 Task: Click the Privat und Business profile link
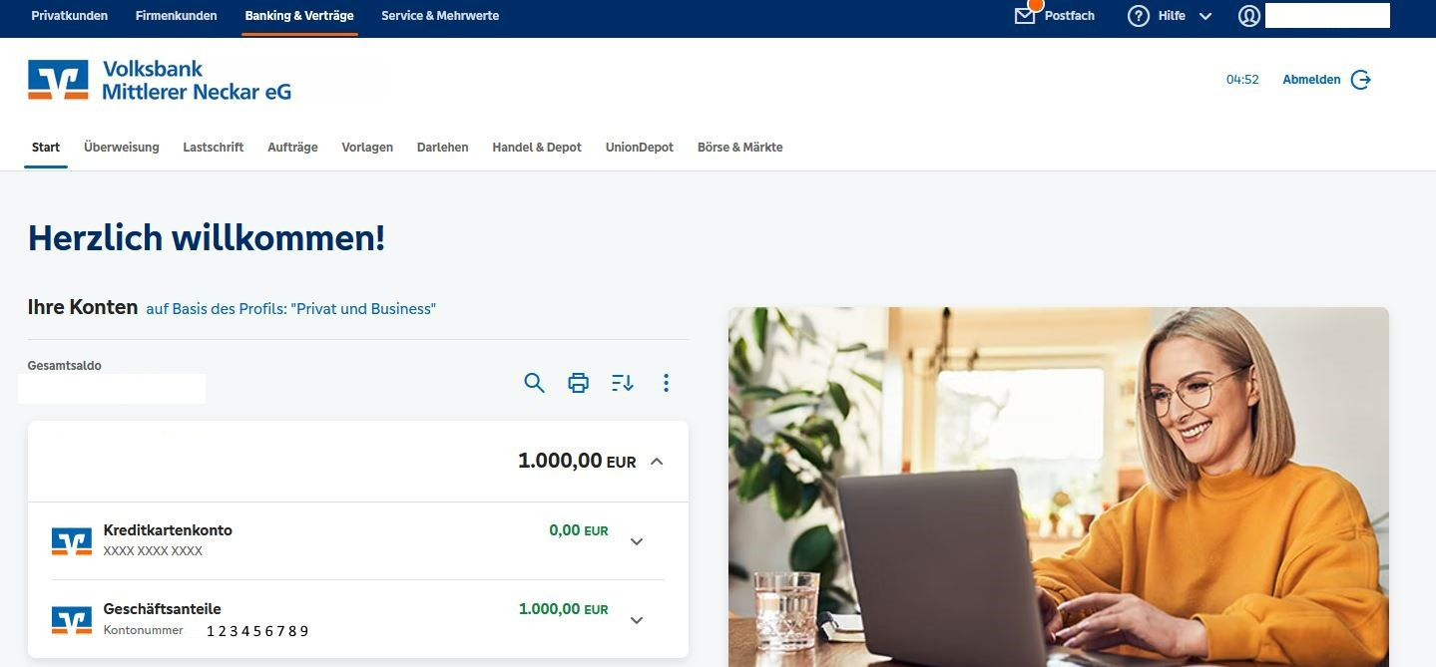(x=291, y=309)
